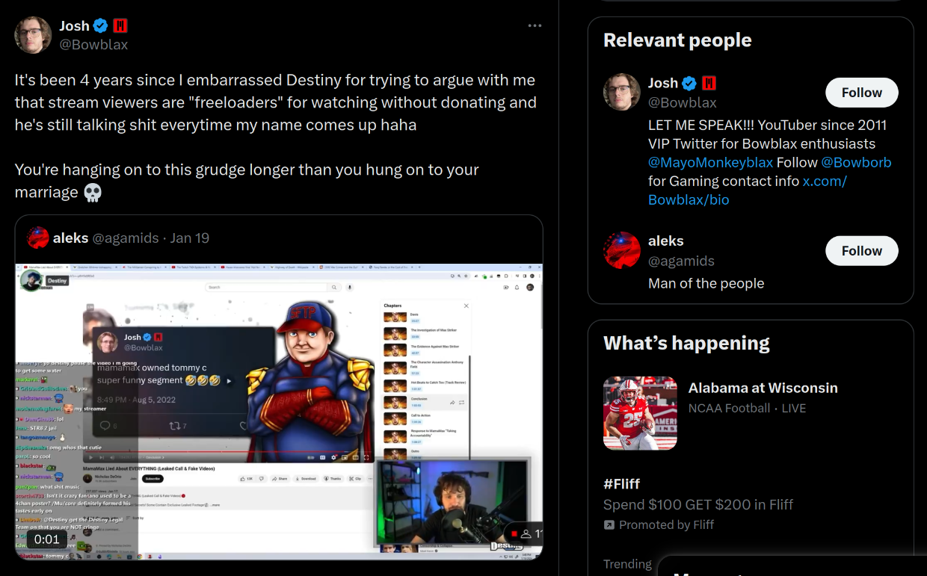Click the "NCAA Football · LIVE" label

point(747,408)
